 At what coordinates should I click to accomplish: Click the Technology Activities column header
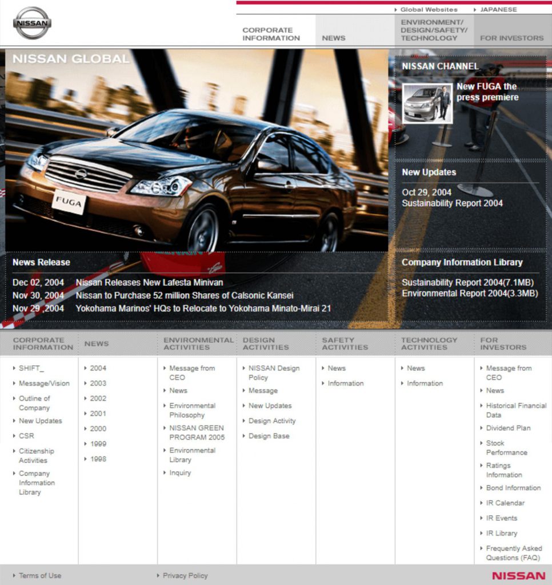(429, 343)
